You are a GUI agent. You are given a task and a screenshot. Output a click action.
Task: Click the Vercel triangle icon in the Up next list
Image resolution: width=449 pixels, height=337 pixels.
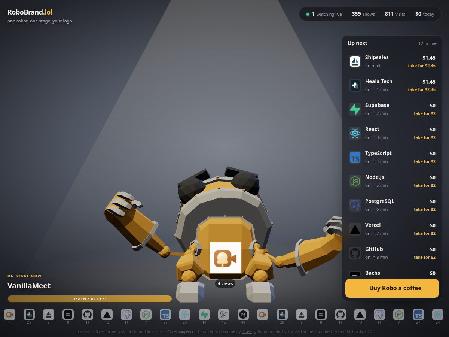tap(355, 229)
